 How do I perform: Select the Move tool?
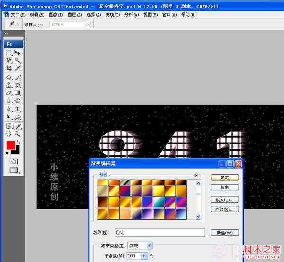point(18,53)
